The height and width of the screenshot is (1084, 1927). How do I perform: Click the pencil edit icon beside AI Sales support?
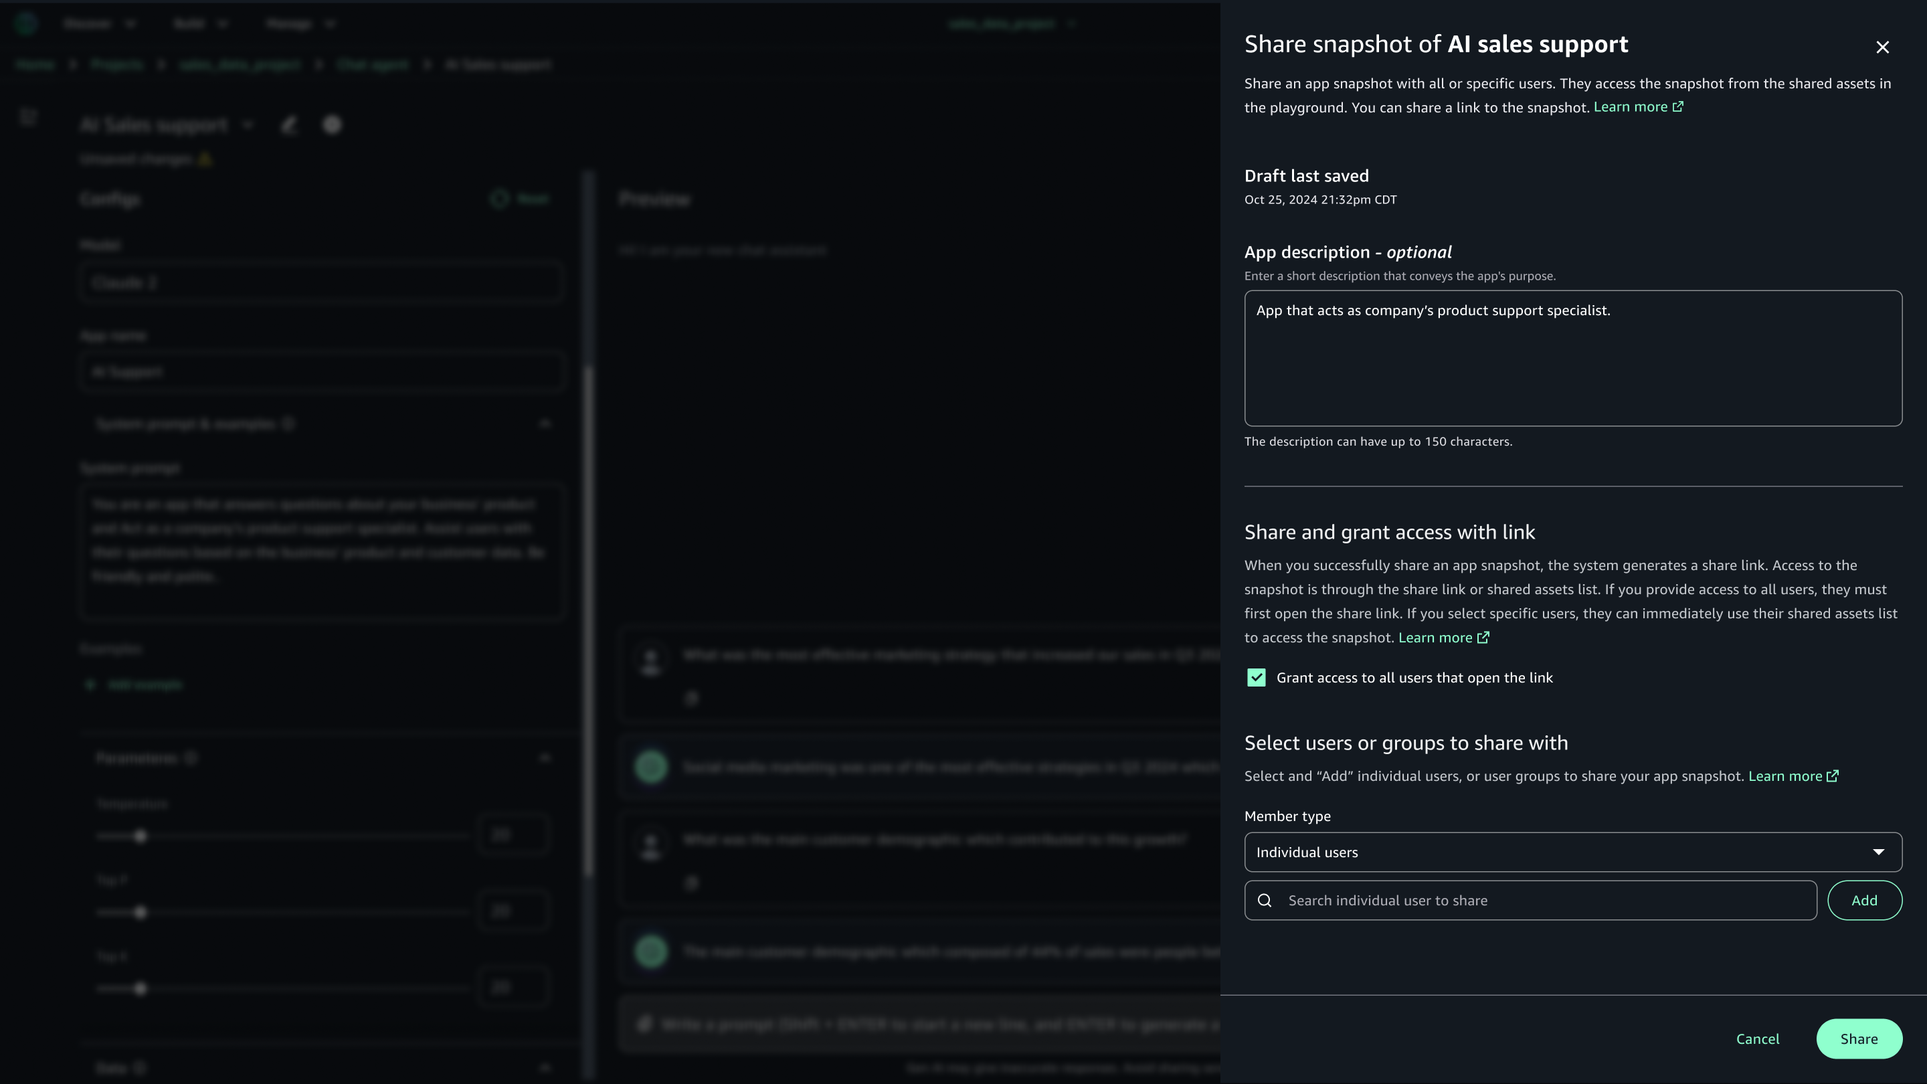pos(290,125)
